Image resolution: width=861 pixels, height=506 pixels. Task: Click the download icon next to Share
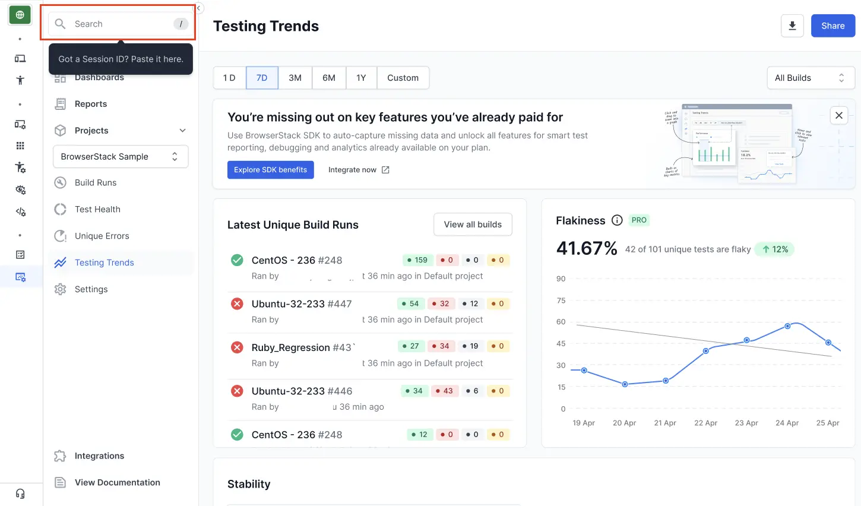coord(792,26)
